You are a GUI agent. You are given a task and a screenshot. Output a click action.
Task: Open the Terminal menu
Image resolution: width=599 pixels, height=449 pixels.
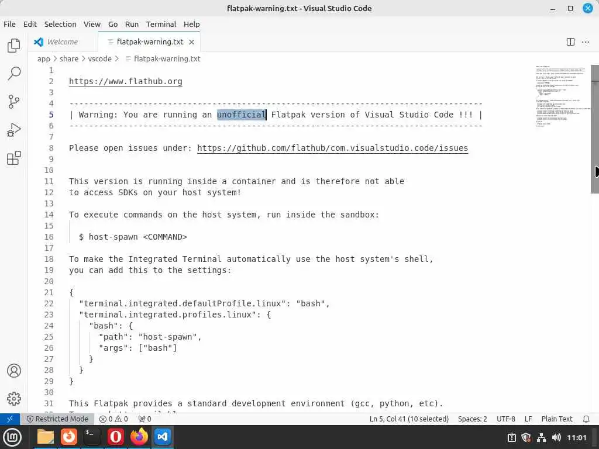tap(161, 24)
